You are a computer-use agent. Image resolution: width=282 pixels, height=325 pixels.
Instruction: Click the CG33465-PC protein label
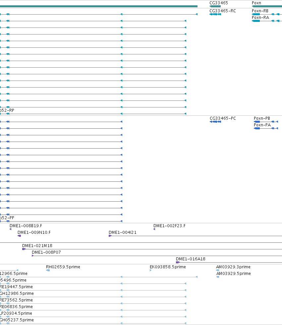pyautogui.click(x=223, y=118)
